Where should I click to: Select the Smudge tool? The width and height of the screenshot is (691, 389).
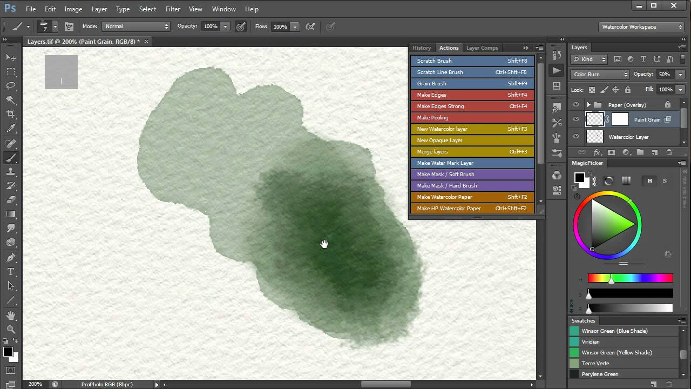point(11,228)
